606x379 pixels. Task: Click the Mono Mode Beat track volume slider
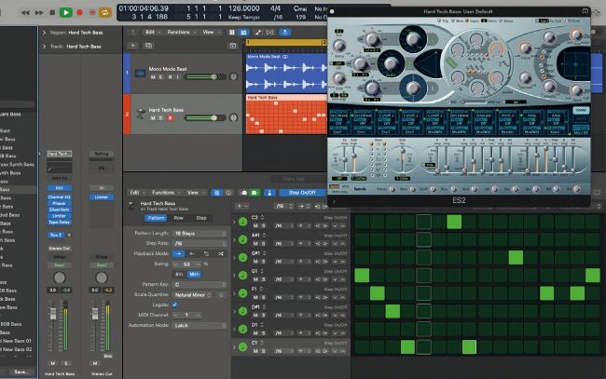tap(205, 77)
